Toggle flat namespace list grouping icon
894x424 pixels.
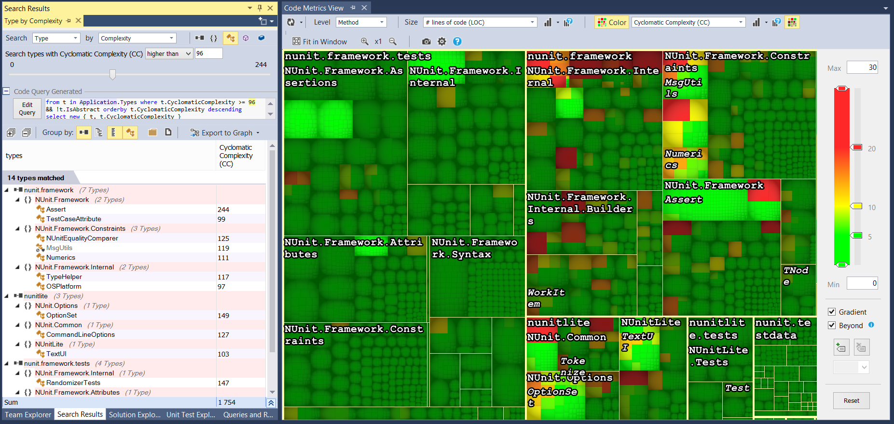113,132
